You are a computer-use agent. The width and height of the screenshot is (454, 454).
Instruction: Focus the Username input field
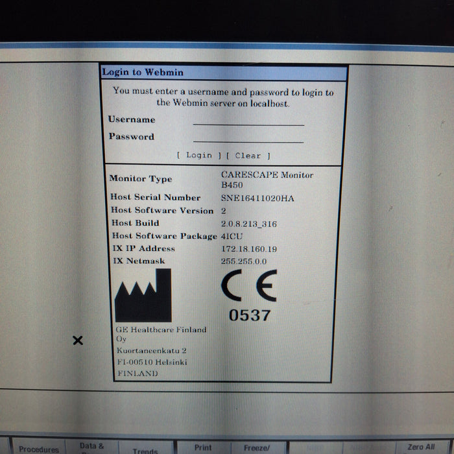[248, 121]
